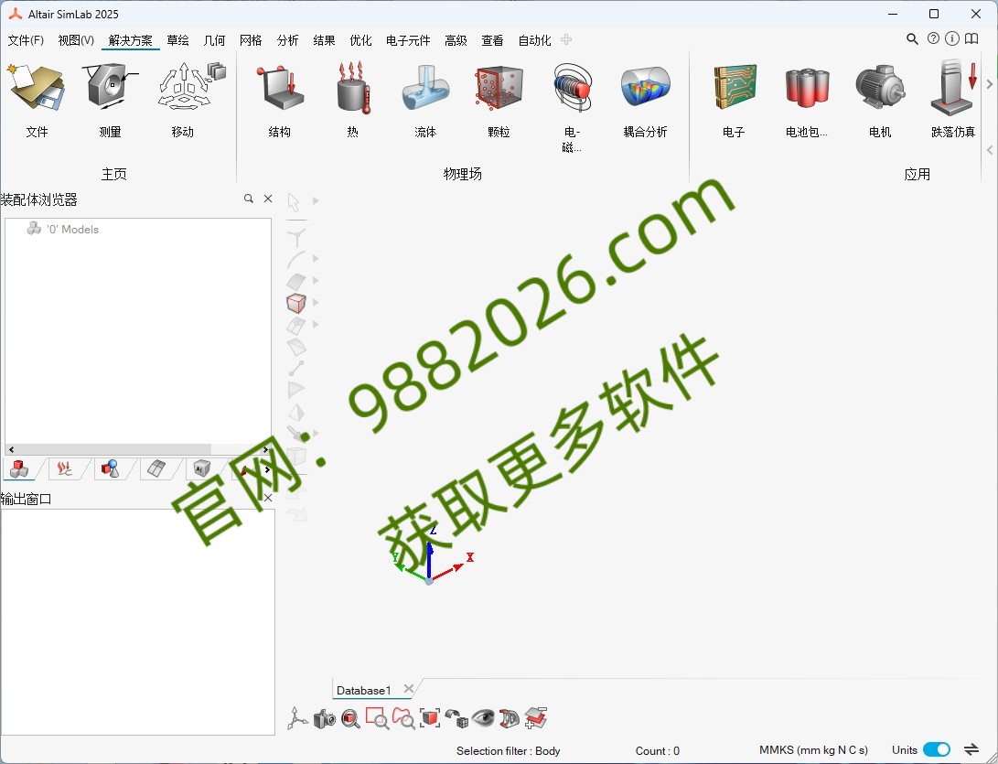This screenshot has height=764, width=998.
Task: Toggle the Units switch
Action: click(937, 749)
